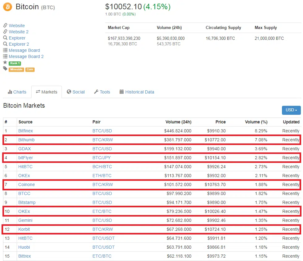
Task: Click the BCH/BTC pair link
Action: 102,167
